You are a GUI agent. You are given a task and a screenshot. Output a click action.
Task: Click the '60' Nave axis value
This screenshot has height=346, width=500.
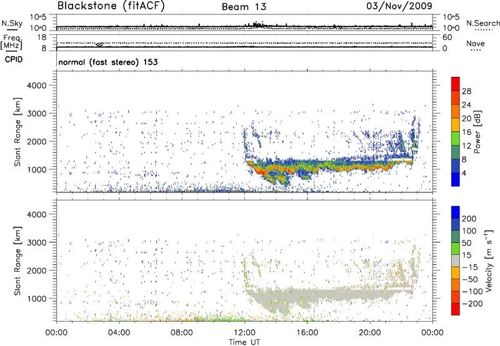click(x=447, y=37)
